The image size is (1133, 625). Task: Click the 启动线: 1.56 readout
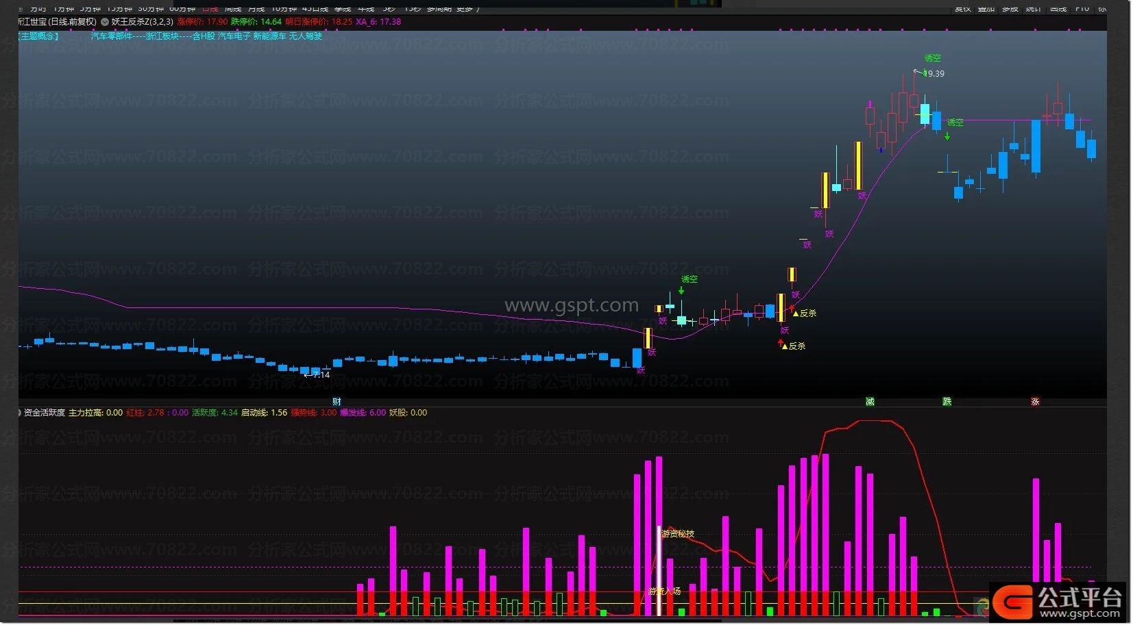(265, 413)
